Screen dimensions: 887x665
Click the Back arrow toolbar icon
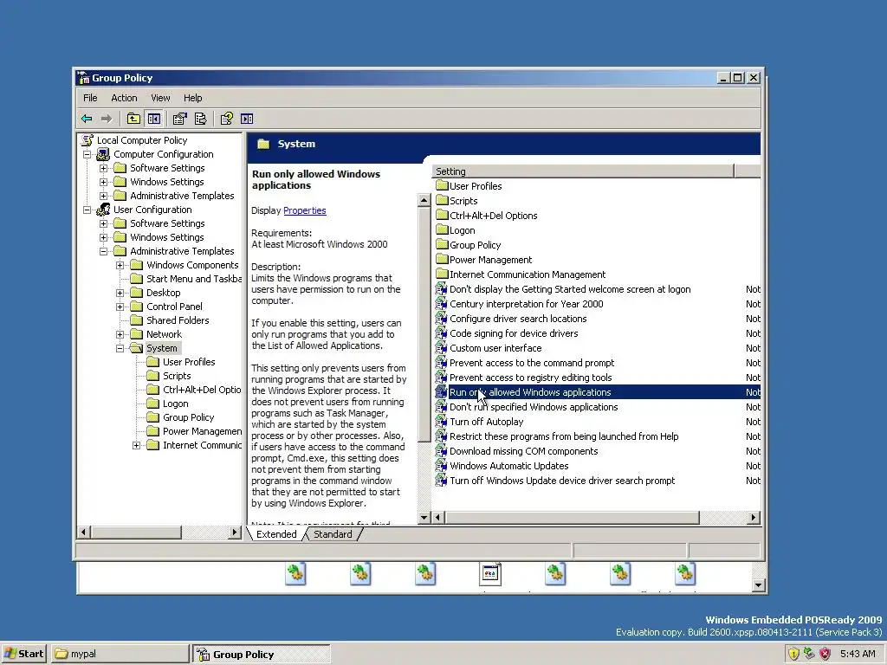(x=87, y=118)
